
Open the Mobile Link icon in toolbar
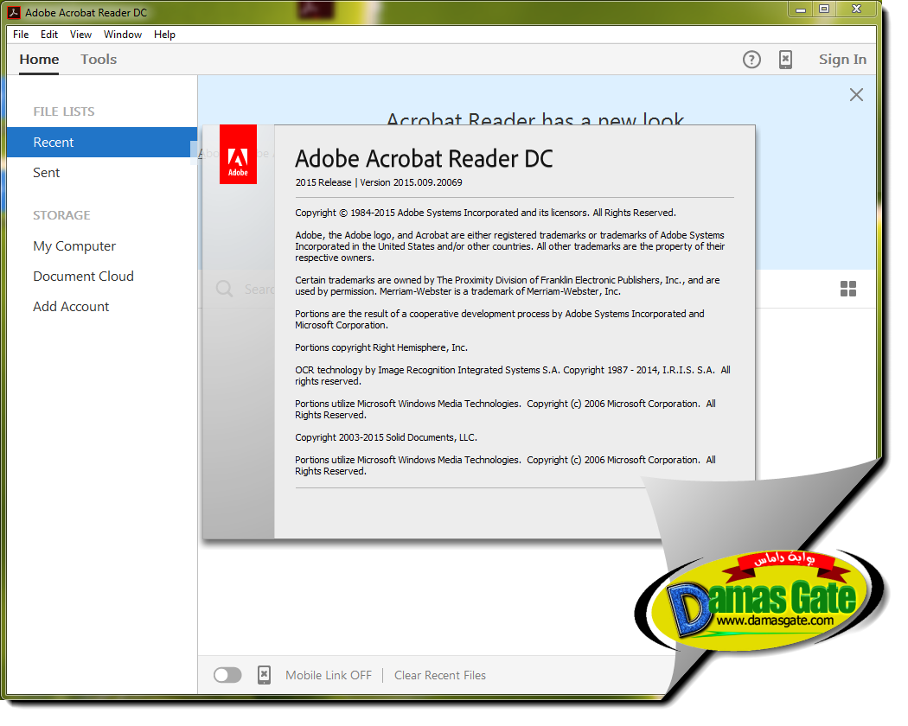point(785,60)
